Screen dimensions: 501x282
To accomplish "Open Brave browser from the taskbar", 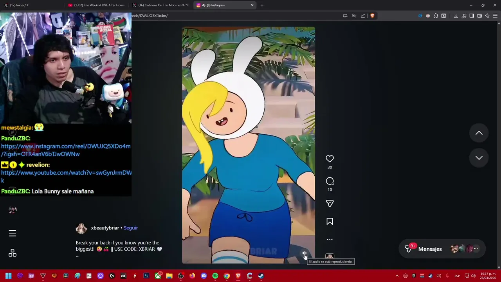I will (238, 276).
